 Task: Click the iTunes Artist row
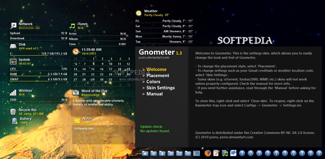(x=97, y=34)
